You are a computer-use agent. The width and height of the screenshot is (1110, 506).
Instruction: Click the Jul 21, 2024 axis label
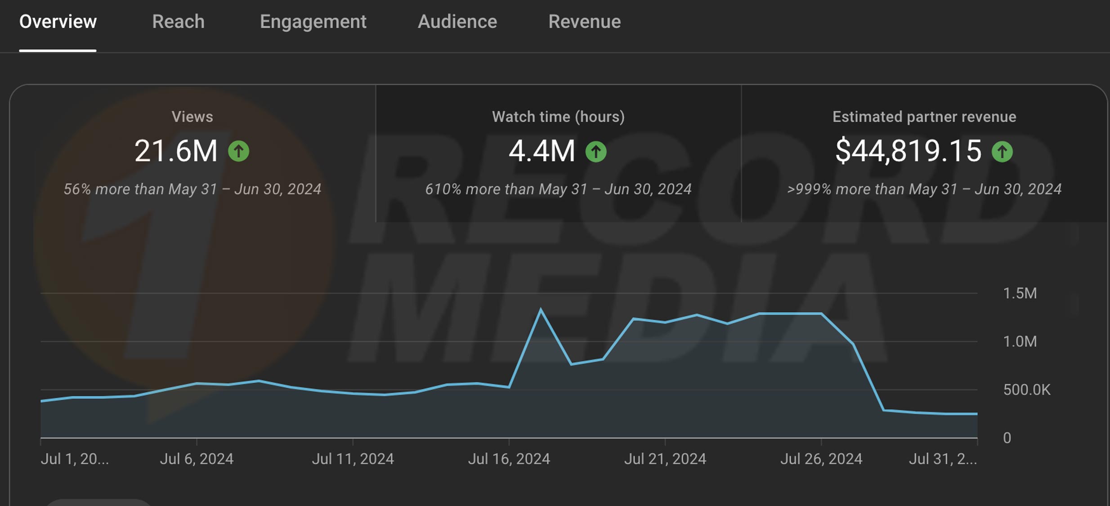point(665,459)
